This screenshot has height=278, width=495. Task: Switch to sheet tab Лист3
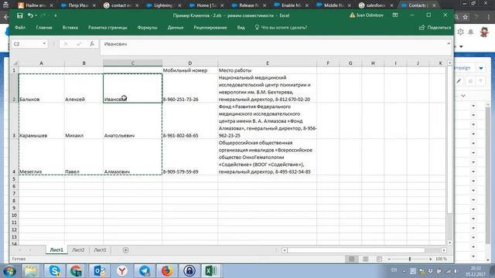point(100,250)
